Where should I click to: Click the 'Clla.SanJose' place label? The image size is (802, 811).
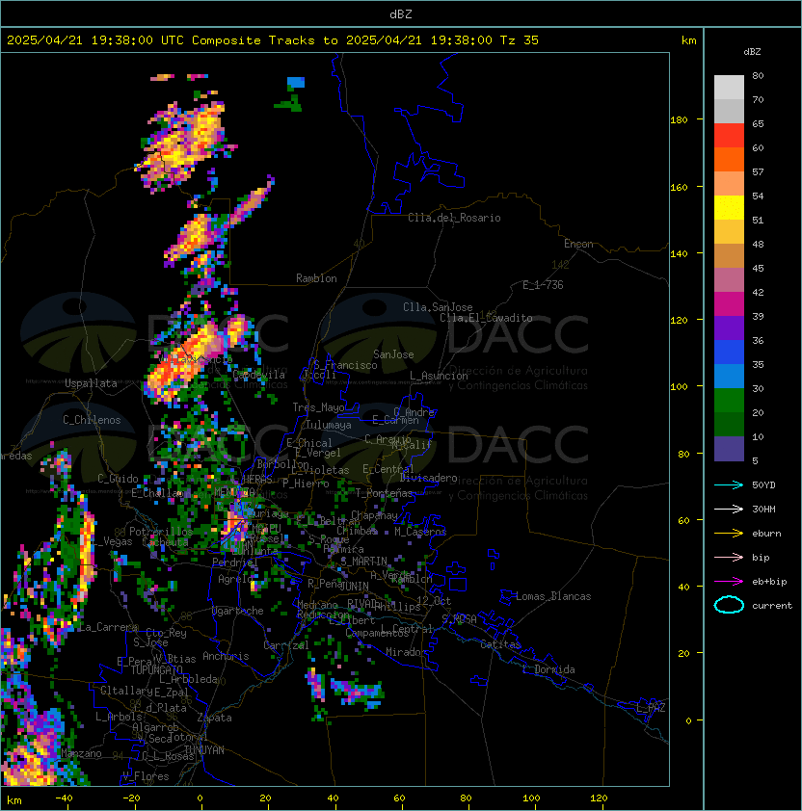tap(438, 307)
